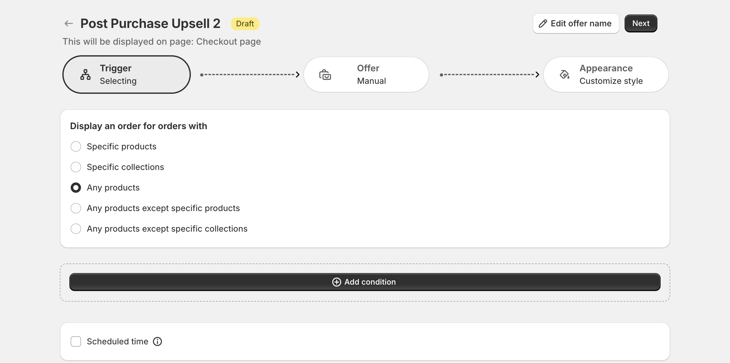Click the Add condition button

365,282
